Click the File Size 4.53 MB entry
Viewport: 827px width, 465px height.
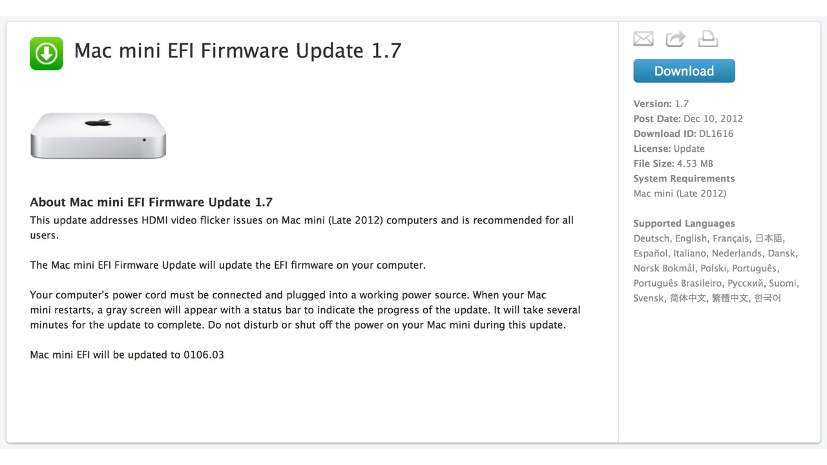[673, 163]
